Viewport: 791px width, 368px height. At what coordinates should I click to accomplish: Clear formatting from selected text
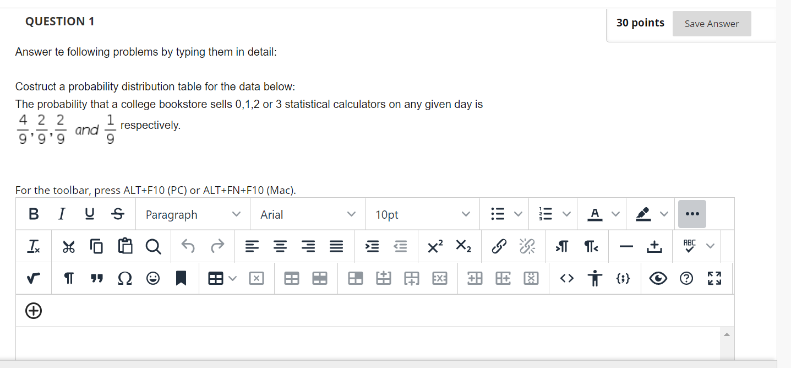(33, 247)
